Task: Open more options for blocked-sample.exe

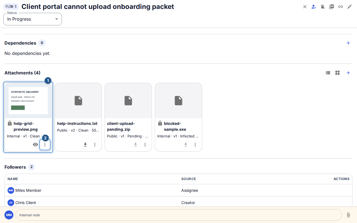Action: (195, 145)
